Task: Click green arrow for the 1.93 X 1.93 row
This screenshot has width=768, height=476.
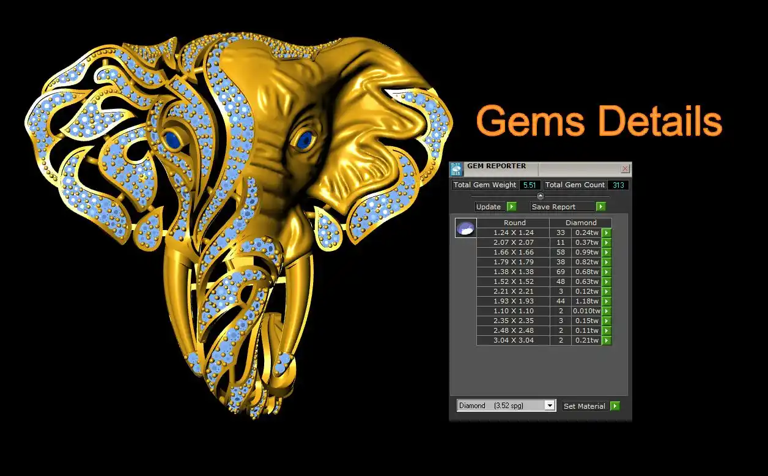Action: click(x=607, y=301)
